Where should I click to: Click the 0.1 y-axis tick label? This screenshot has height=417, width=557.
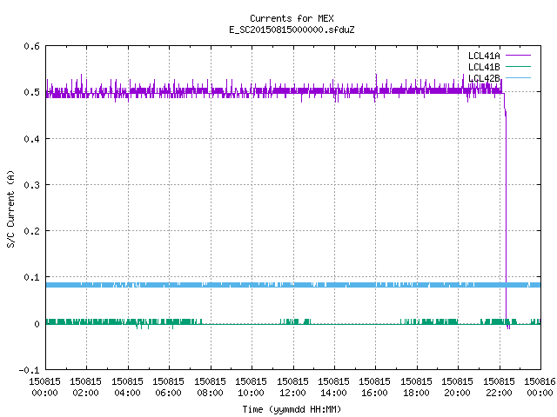(x=32, y=277)
